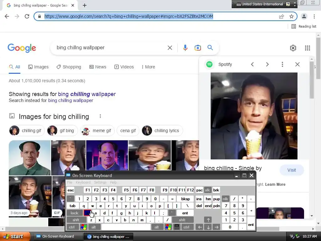Image resolution: width=321 pixels, height=241 pixels.
Task: Bookmark this page with the star icon
Action: click(x=292, y=16)
